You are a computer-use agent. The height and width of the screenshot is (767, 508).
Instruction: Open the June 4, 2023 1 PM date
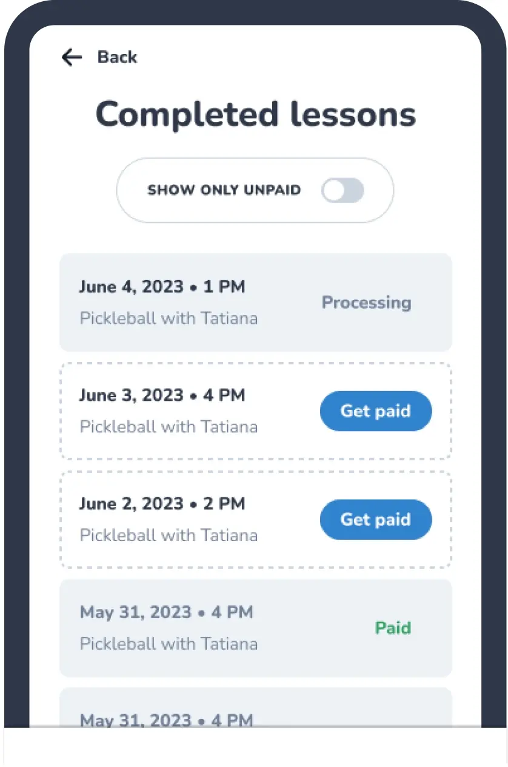(x=162, y=287)
